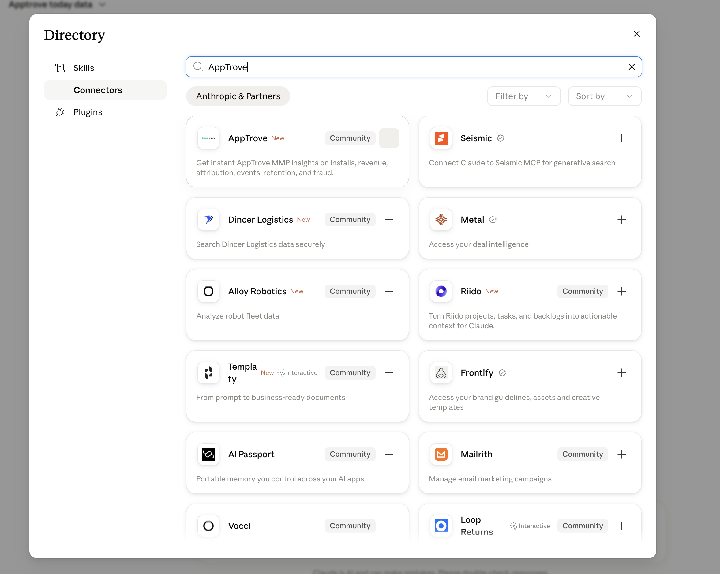Open the AppTrove connector title

[247, 138]
